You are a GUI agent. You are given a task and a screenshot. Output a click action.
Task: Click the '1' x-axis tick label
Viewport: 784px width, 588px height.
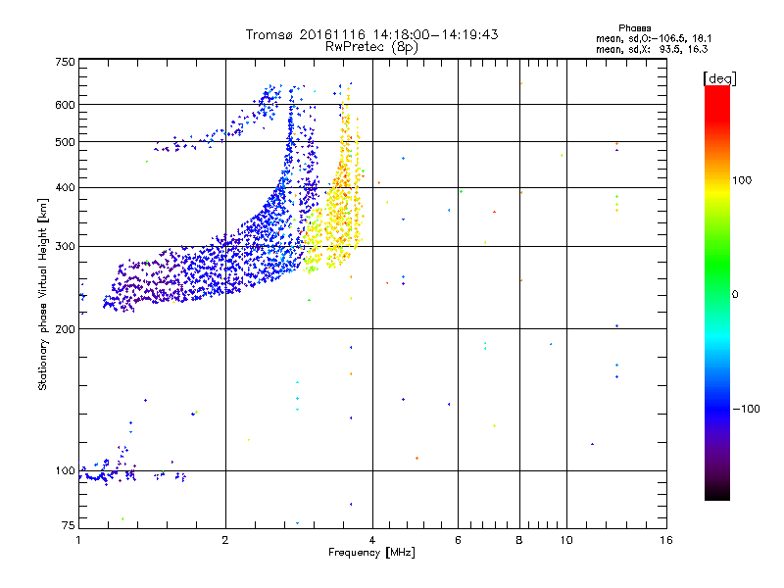click(78, 540)
